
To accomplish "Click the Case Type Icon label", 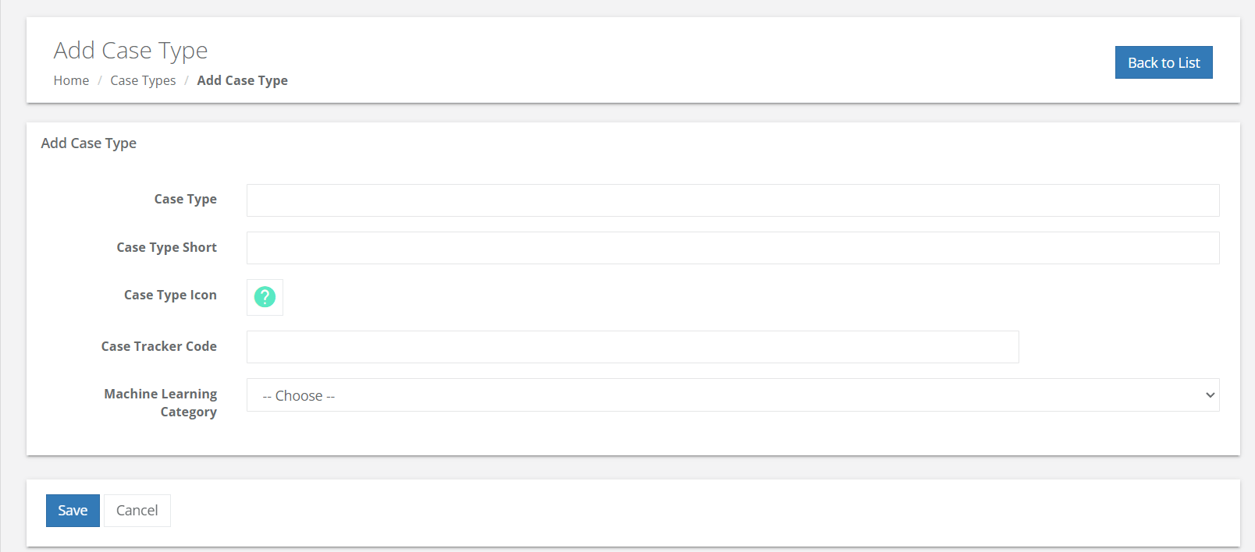I will (170, 295).
